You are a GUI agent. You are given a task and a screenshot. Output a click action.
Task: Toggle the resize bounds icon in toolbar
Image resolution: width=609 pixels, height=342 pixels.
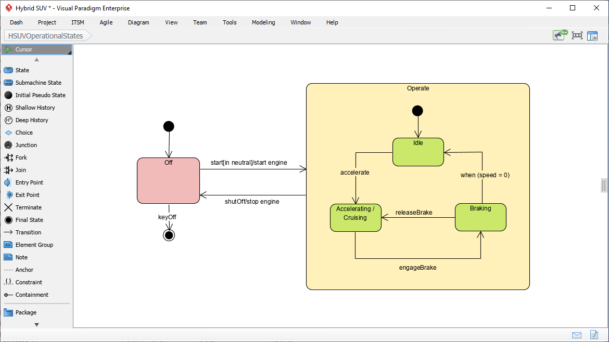click(x=577, y=35)
